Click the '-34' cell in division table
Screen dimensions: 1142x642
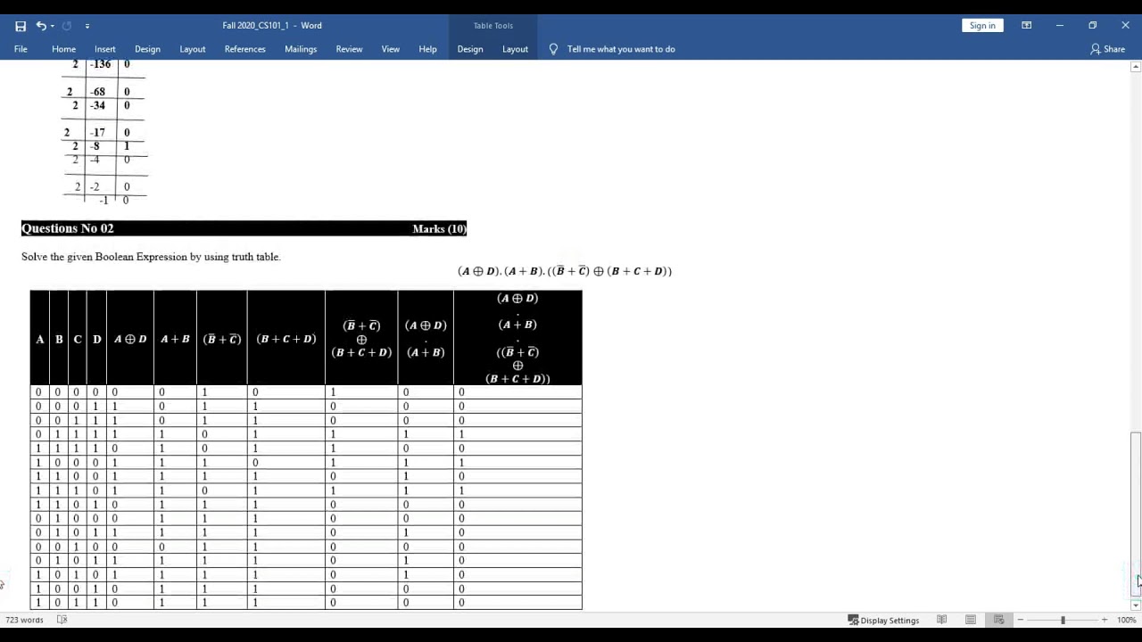(97, 105)
